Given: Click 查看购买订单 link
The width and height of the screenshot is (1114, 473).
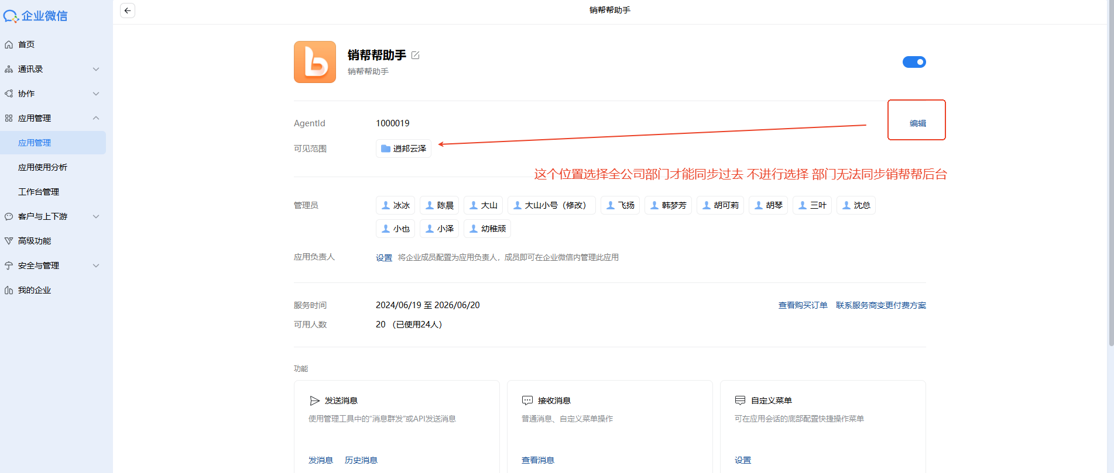Looking at the screenshot, I should pos(803,305).
